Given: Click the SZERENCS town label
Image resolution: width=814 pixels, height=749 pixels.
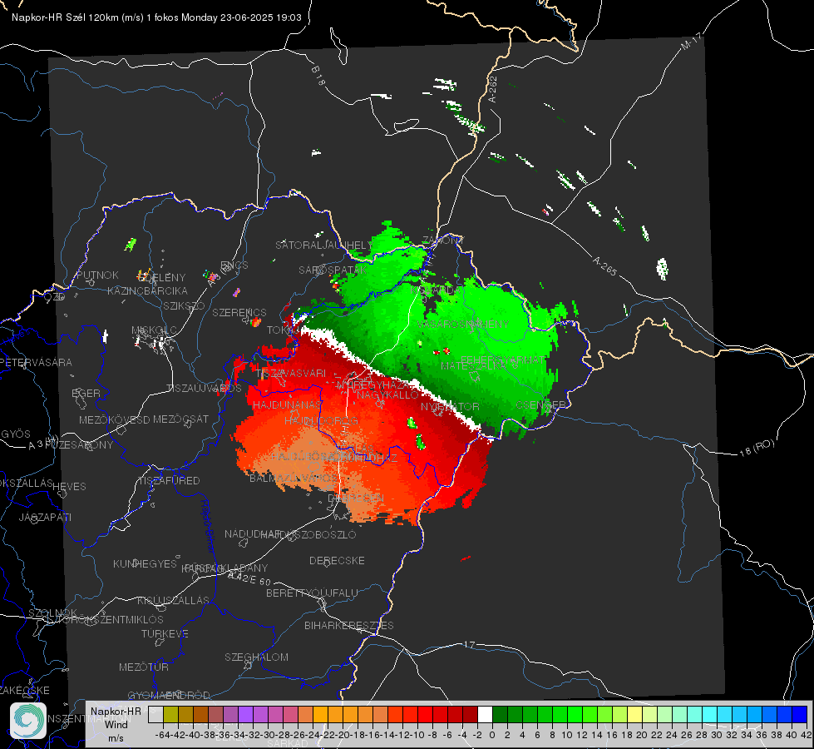Looking at the screenshot, I should pyautogui.click(x=239, y=312).
